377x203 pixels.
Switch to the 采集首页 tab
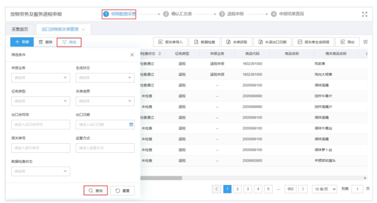point(20,29)
